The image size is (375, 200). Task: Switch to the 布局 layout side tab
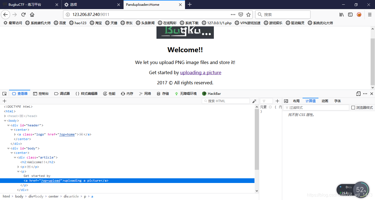click(x=296, y=101)
